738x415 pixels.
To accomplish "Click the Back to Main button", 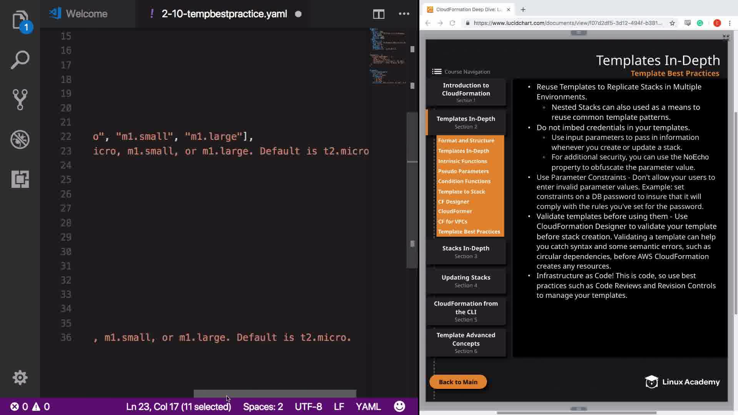I will point(458,382).
